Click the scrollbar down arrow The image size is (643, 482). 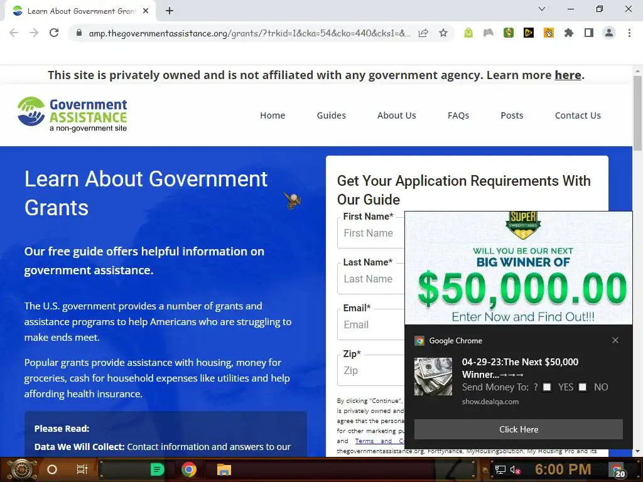[637, 451]
